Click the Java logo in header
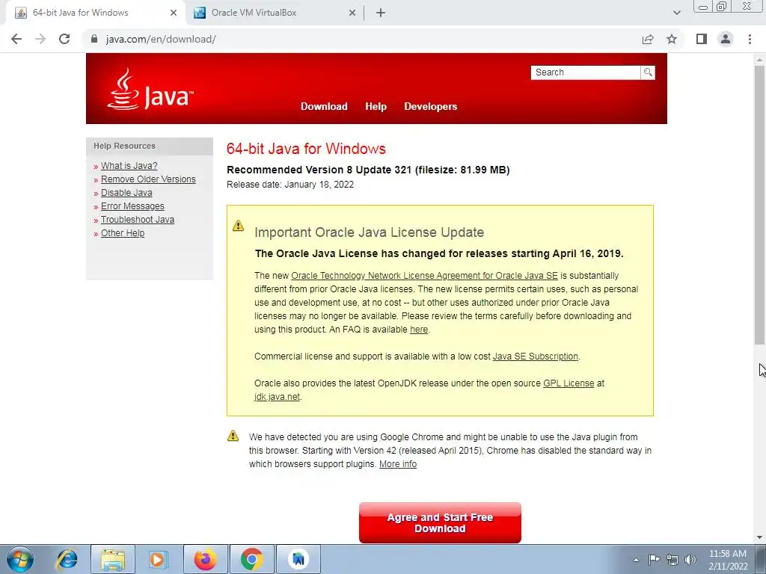Screen dimensions: 766x574 point(150,90)
